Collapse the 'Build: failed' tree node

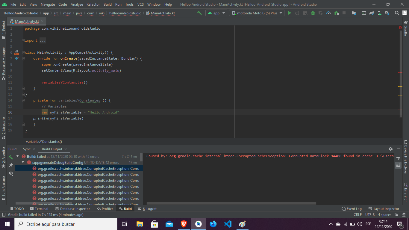tap(18, 156)
